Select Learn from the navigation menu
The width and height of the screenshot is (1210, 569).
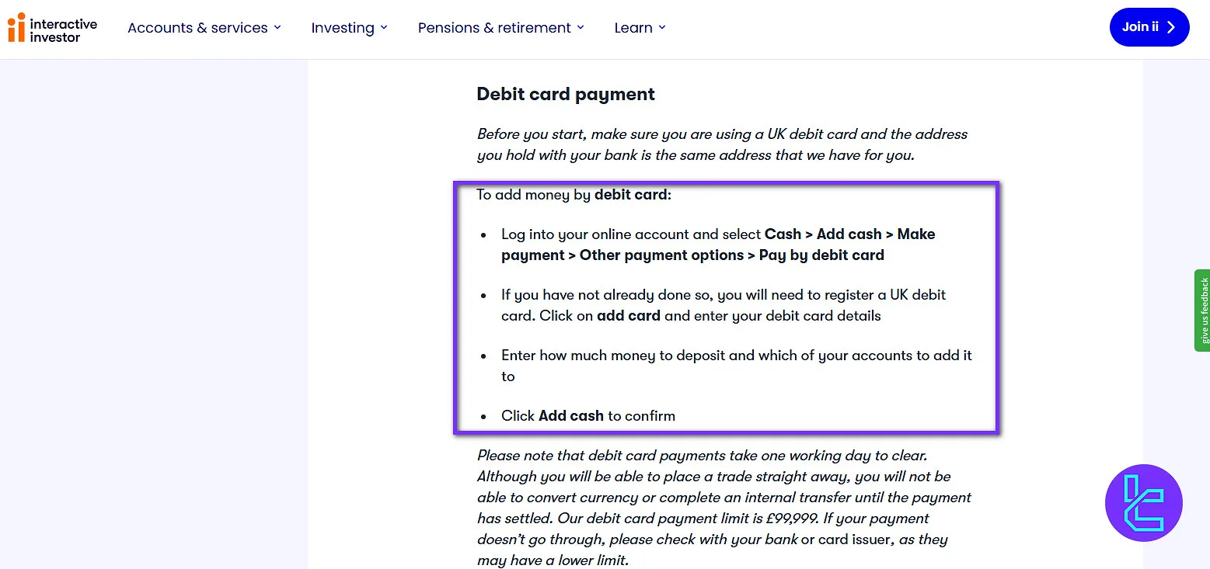pyautogui.click(x=633, y=28)
